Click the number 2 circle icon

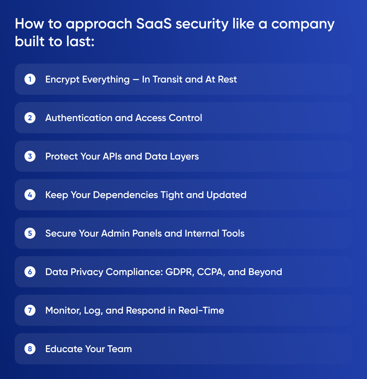tap(30, 118)
